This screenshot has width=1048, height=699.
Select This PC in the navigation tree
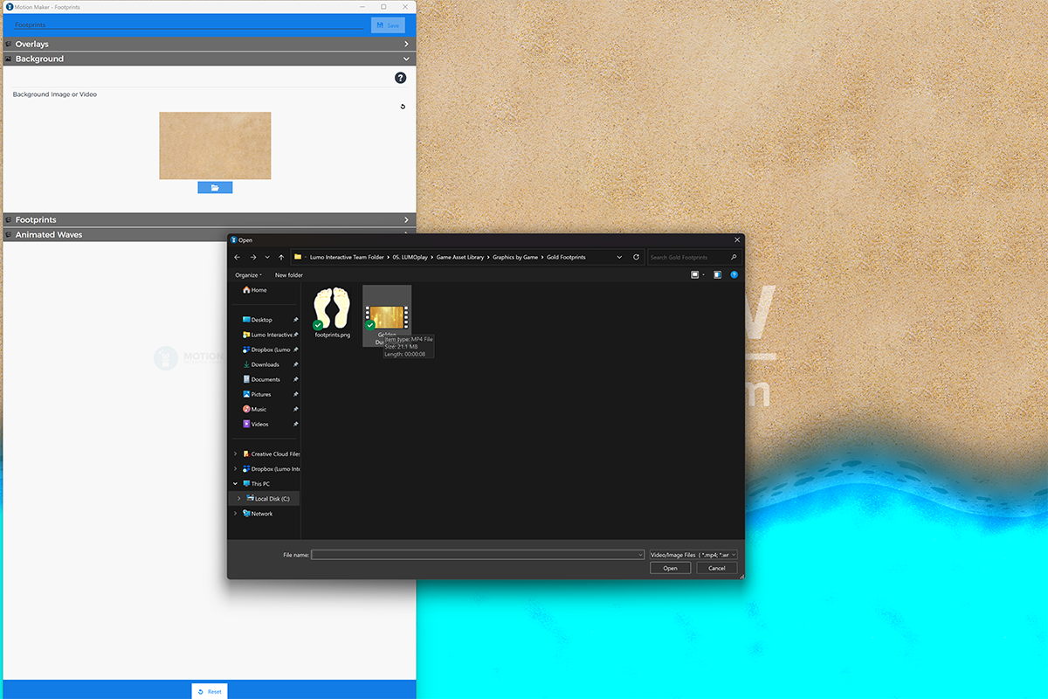pos(256,484)
